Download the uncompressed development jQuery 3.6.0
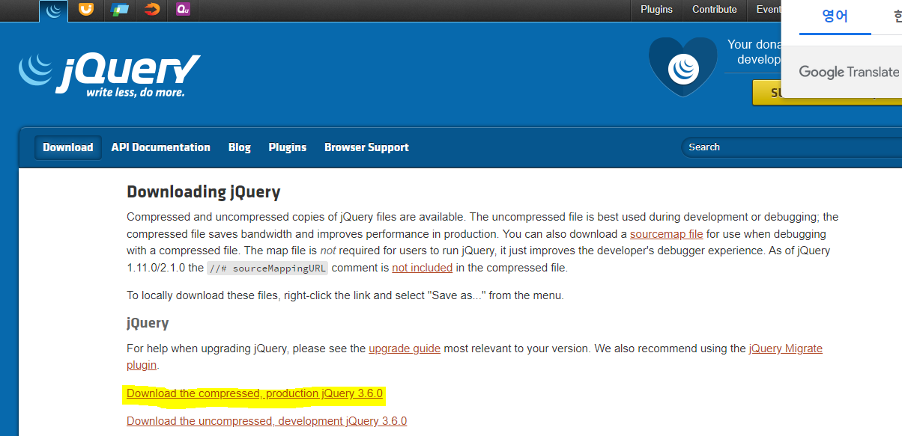 tap(267, 421)
